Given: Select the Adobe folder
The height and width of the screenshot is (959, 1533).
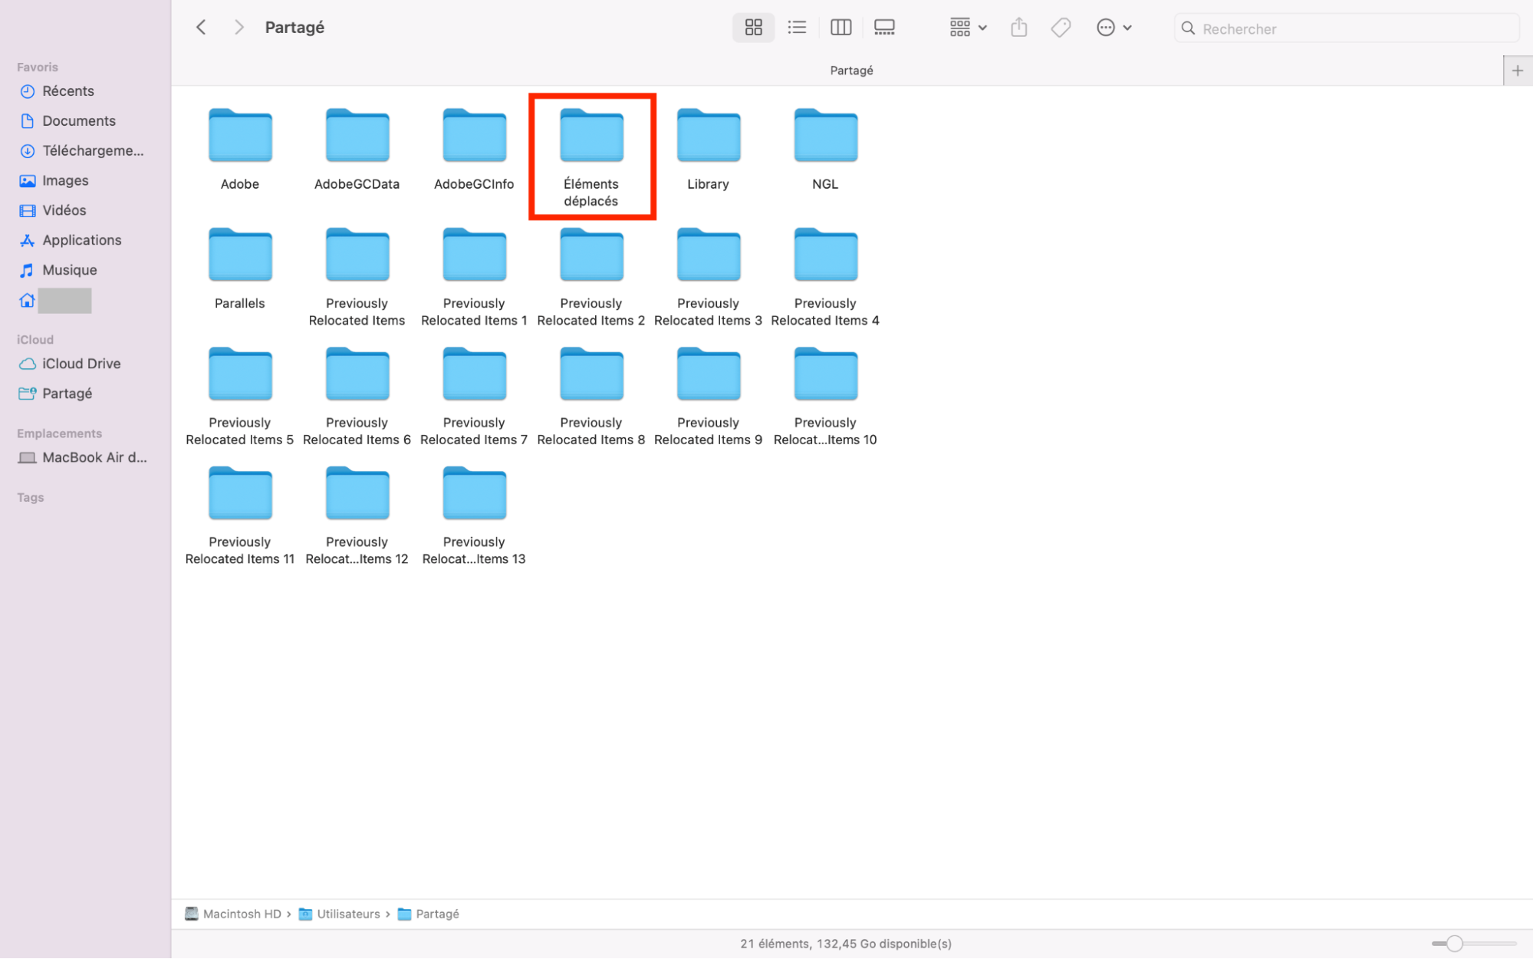Looking at the screenshot, I should coord(240,150).
